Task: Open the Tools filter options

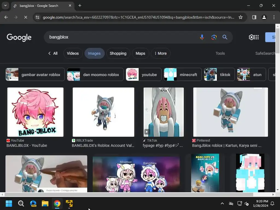Action: pos(220,53)
